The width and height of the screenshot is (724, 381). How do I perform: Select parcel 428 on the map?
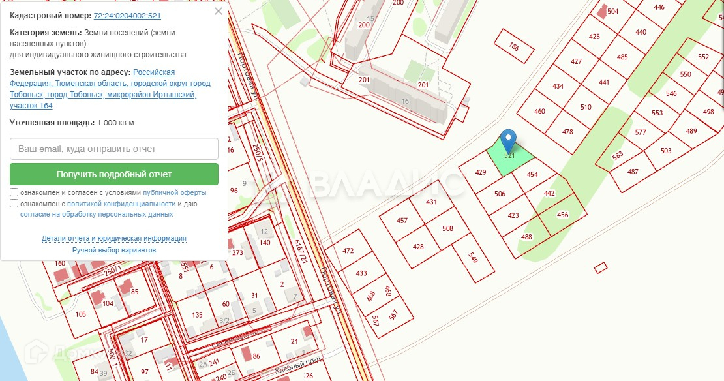[418, 247]
